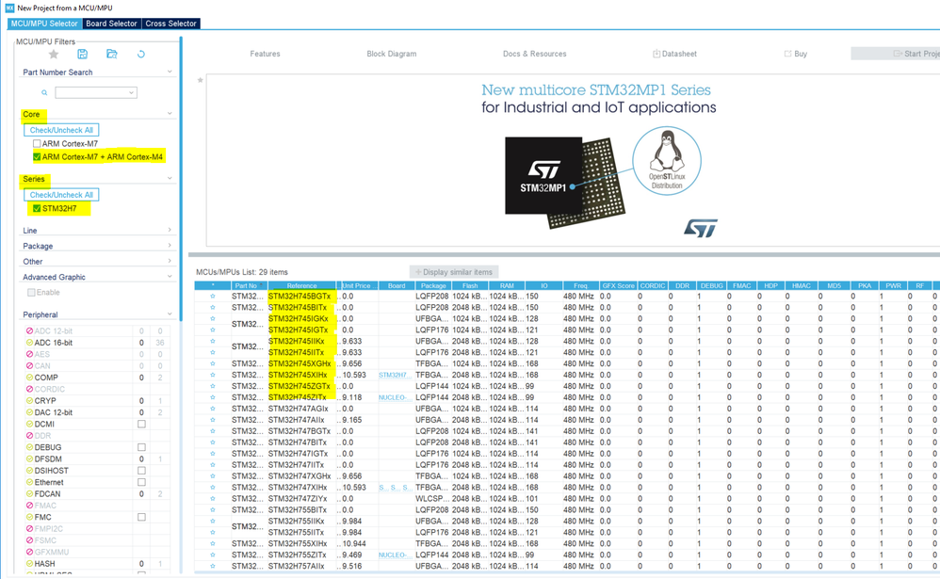The image size is (940, 579).
Task: Click the save filters floppy disk icon
Action: pyautogui.click(x=83, y=54)
